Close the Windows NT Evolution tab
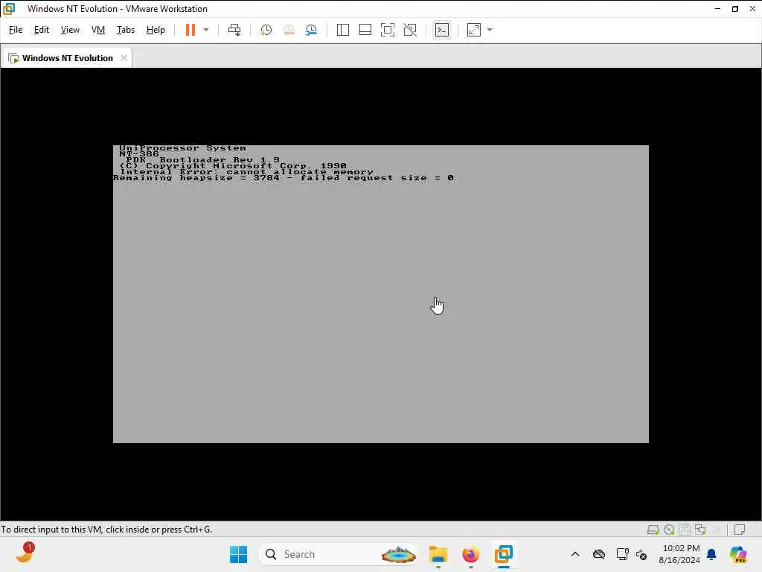Screen dimensions: 762x572 [124, 58]
